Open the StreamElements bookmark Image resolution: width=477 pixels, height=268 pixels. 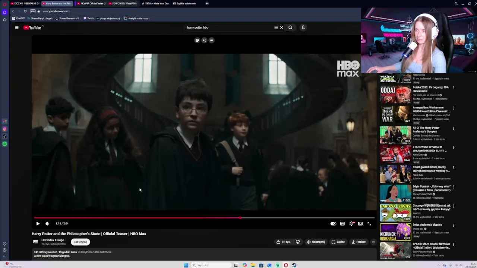[x=68, y=18]
